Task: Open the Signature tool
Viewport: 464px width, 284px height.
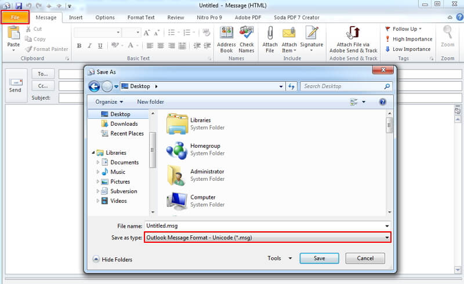Action: coord(311,34)
